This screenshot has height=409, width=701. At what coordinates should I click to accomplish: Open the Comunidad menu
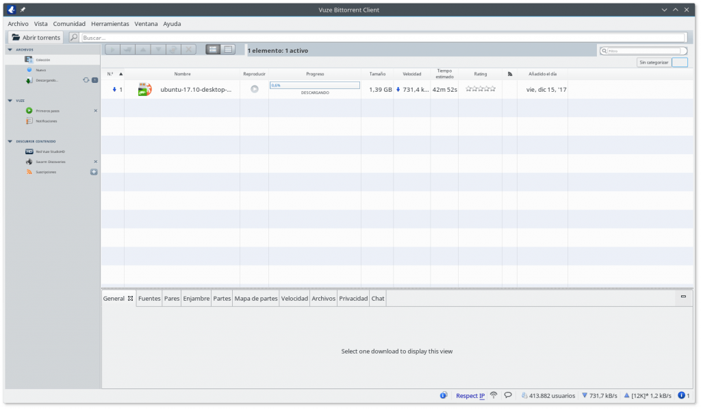[x=69, y=24]
